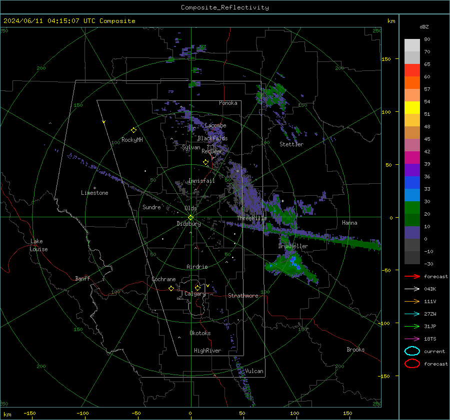
Task: Click the RedDeer city label
Action: [212, 151]
